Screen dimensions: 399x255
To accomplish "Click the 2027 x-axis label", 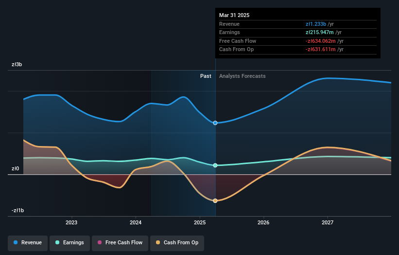I will (328, 222).
